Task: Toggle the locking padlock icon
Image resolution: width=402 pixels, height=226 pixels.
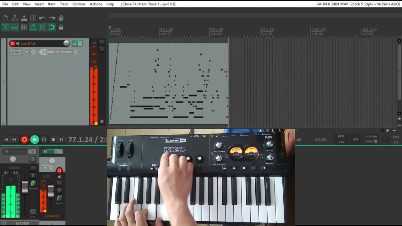Action: 61,27
